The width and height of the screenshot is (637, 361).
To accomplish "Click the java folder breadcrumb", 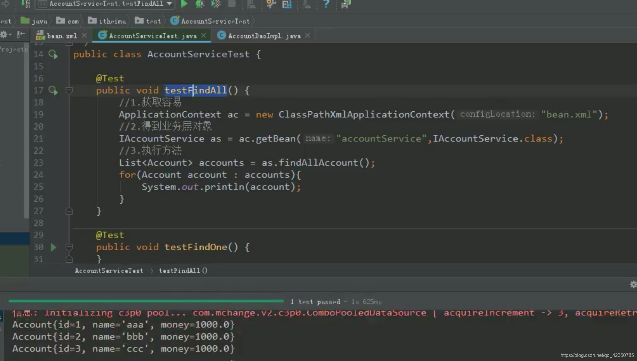I will click(34, 21).
